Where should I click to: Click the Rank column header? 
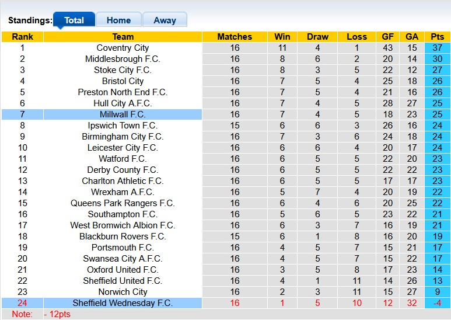click(x=22, y=37)
